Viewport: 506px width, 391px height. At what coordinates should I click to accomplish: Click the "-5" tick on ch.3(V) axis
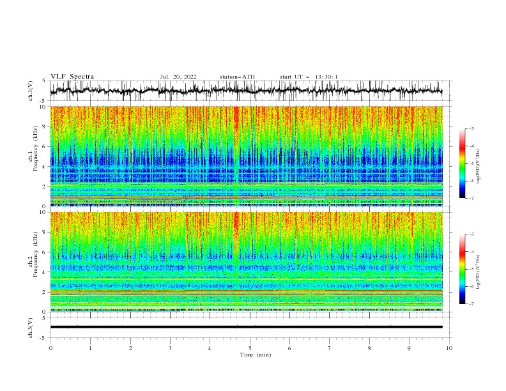(43, 338)
